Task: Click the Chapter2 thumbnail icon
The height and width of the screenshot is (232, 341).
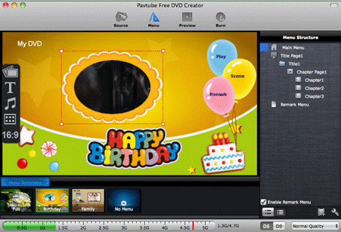Action: (x=298, y=87)
